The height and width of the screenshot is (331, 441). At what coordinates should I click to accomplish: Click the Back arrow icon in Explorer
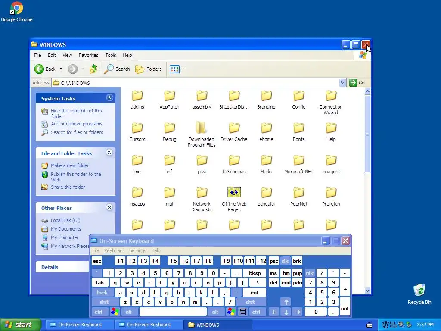click(39, 69)
